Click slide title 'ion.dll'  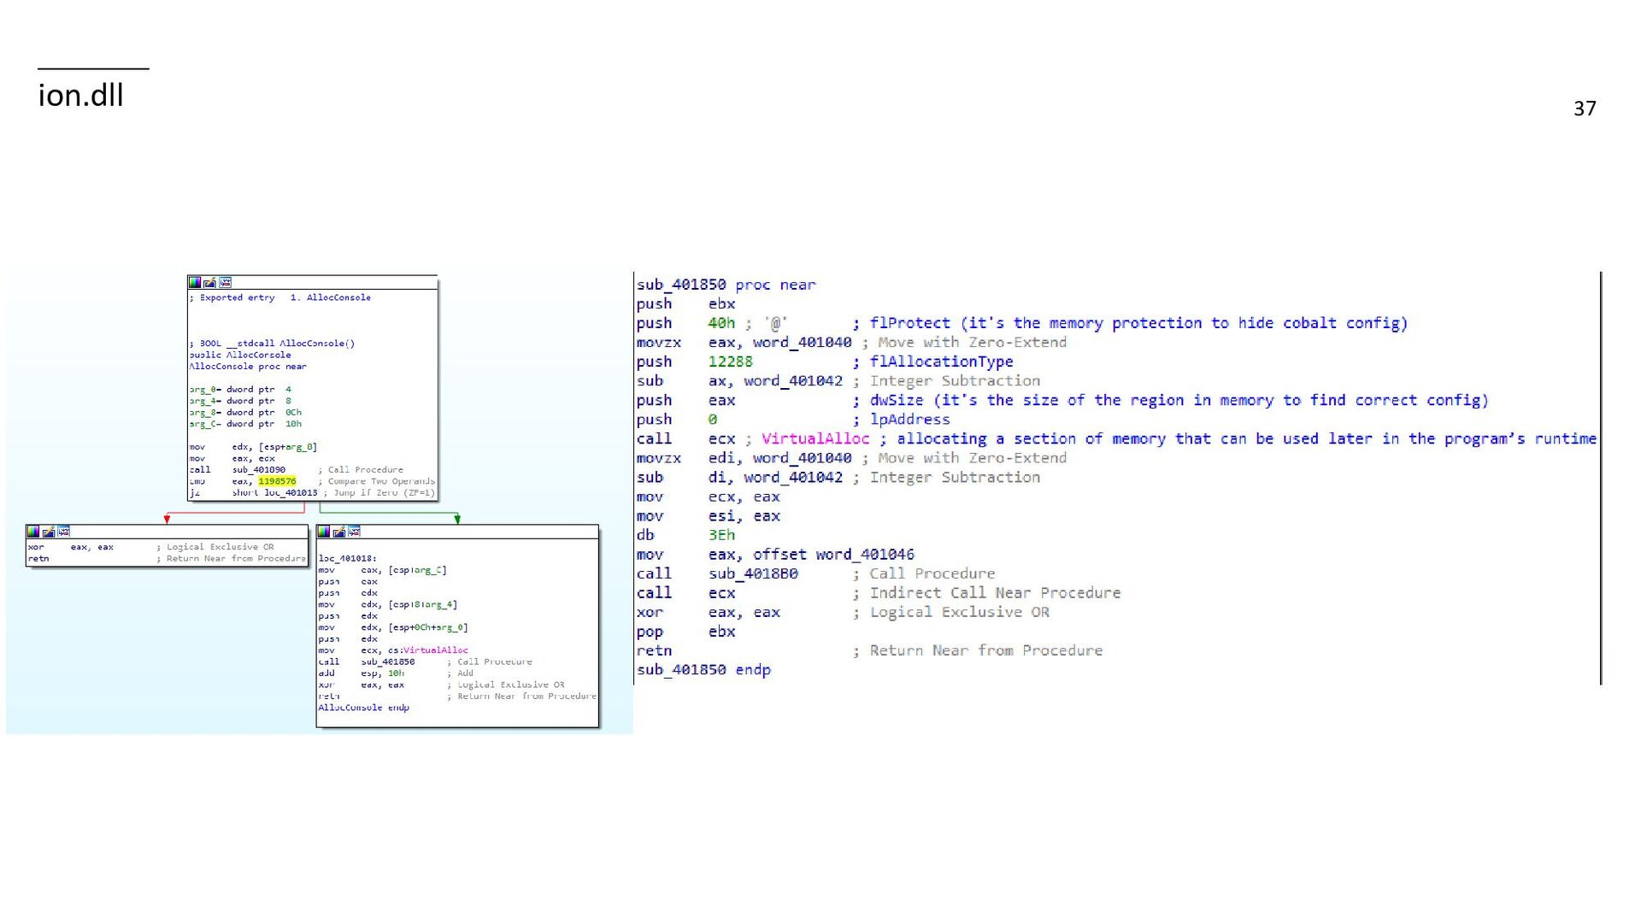click(x=80, y=95)
